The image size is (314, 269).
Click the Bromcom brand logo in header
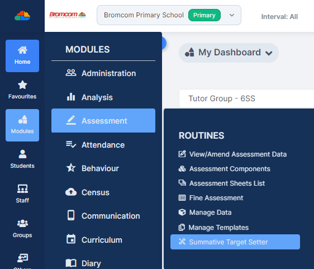[x=68, y=15]
